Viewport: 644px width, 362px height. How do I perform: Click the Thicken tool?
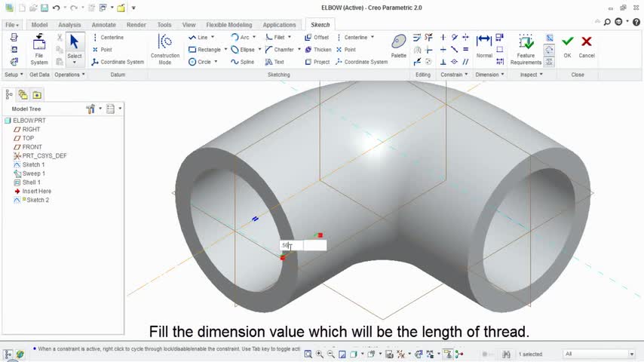tap(318, 50)
